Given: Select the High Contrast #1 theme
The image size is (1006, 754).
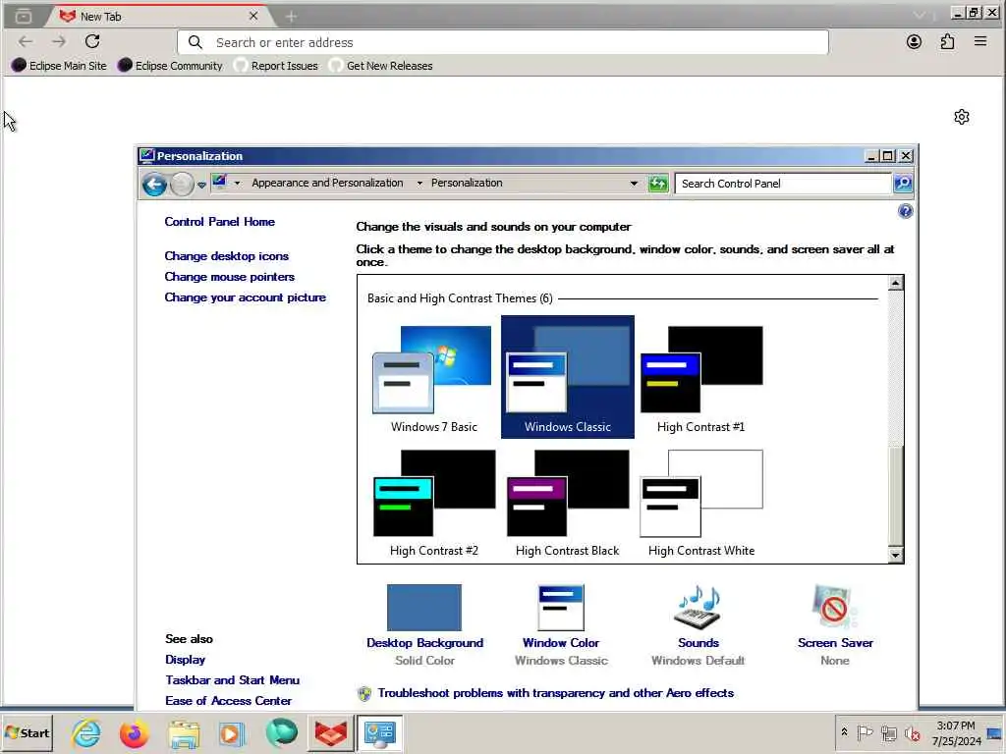Looking at the screenshot, I should tap(701, 379).
